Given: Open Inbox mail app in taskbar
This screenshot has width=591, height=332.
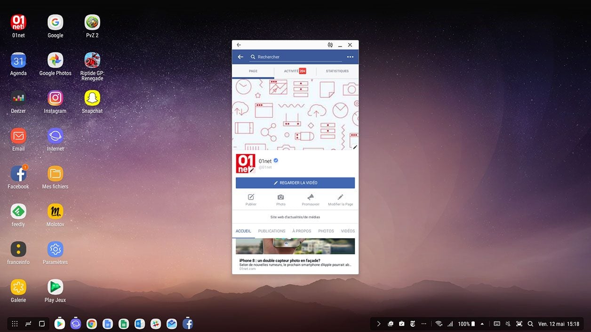Looking at the screenshot, I should pyautogui.click(x=172, y=324).
